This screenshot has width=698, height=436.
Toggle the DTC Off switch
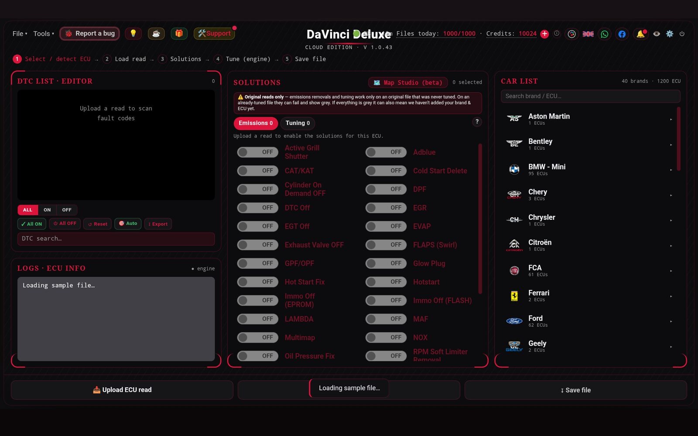click(x=258, y=208)
